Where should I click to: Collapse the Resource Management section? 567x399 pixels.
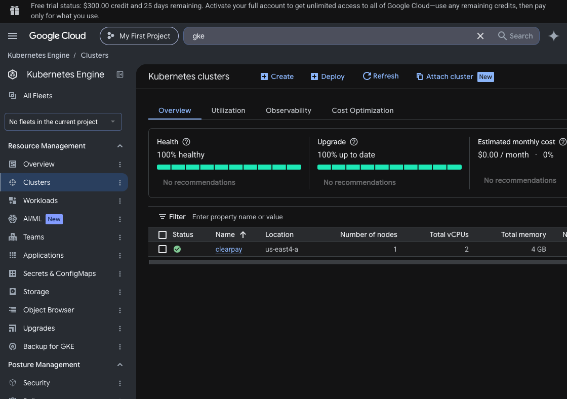pos(119,146)
